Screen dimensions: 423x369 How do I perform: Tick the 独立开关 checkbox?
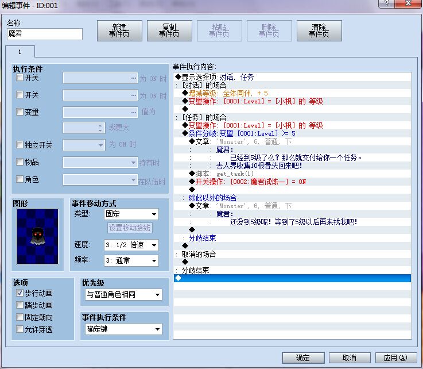pyautogui.click(x=20, y=144)
